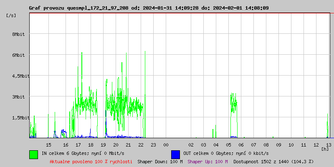Click hour 17 on the time axis
The width and height of the screenshot is (334, 167).
78,145
